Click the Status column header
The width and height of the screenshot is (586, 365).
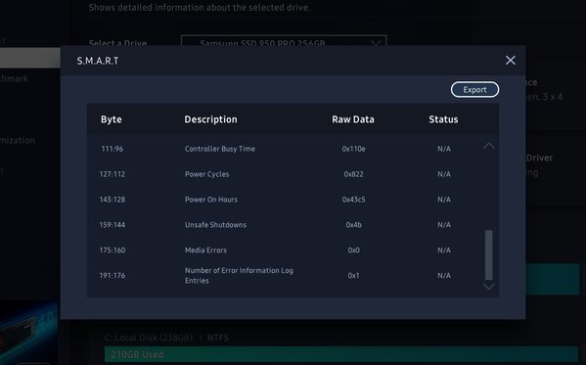(443, 119)
